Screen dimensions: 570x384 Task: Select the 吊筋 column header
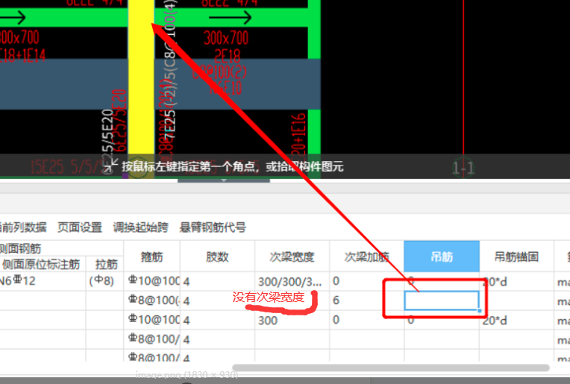(442, 256)
